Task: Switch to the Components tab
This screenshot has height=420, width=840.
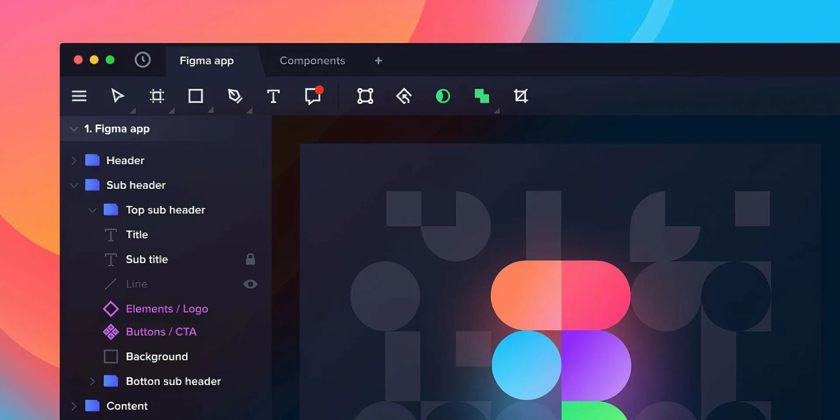Action: coord(312,60)
